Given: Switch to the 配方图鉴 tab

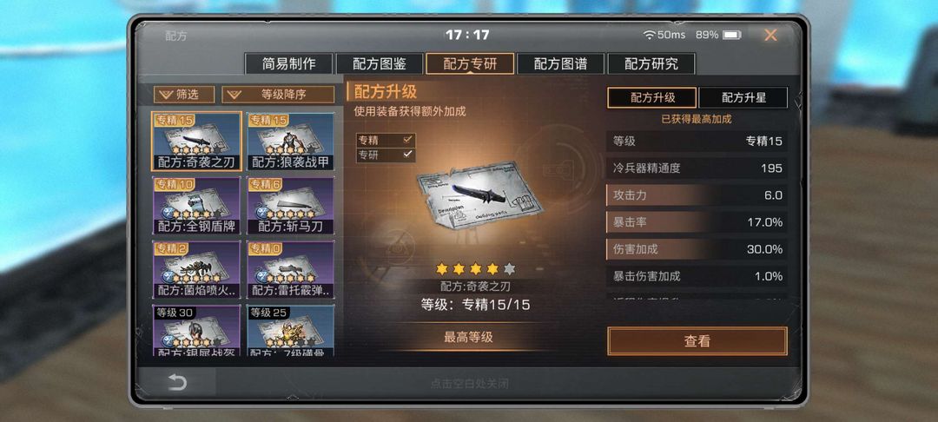Looking at the screenshot, I should pos(380,63).
